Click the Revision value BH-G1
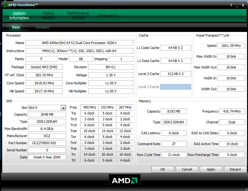 tap(111, 67)
